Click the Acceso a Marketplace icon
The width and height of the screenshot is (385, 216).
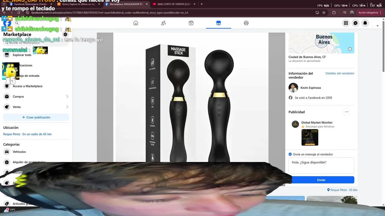coord(7,86)
